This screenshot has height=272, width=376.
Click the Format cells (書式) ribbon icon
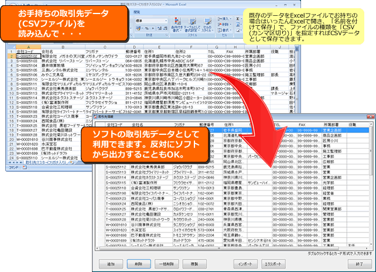coord(224,30)
